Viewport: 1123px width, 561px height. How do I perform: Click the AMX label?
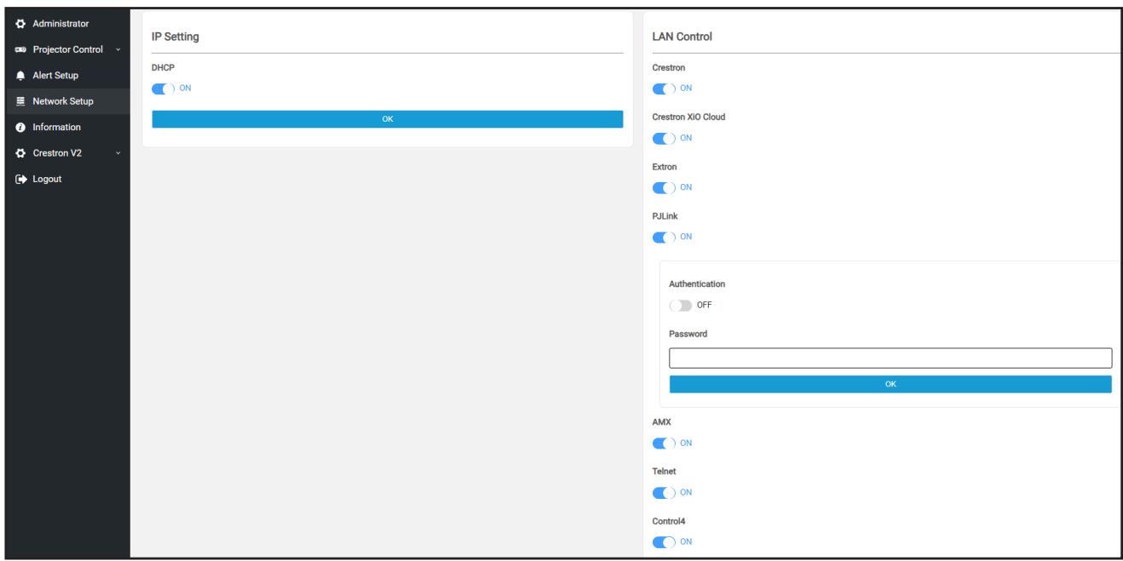coord(662,422)
